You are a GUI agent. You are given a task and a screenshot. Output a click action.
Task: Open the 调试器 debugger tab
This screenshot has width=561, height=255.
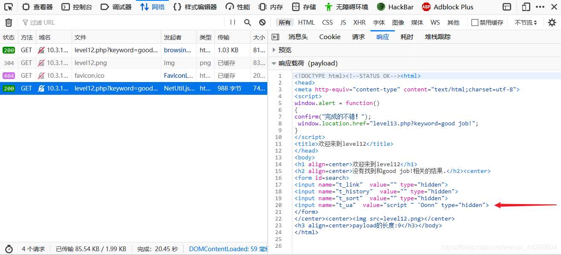point(116,7)
